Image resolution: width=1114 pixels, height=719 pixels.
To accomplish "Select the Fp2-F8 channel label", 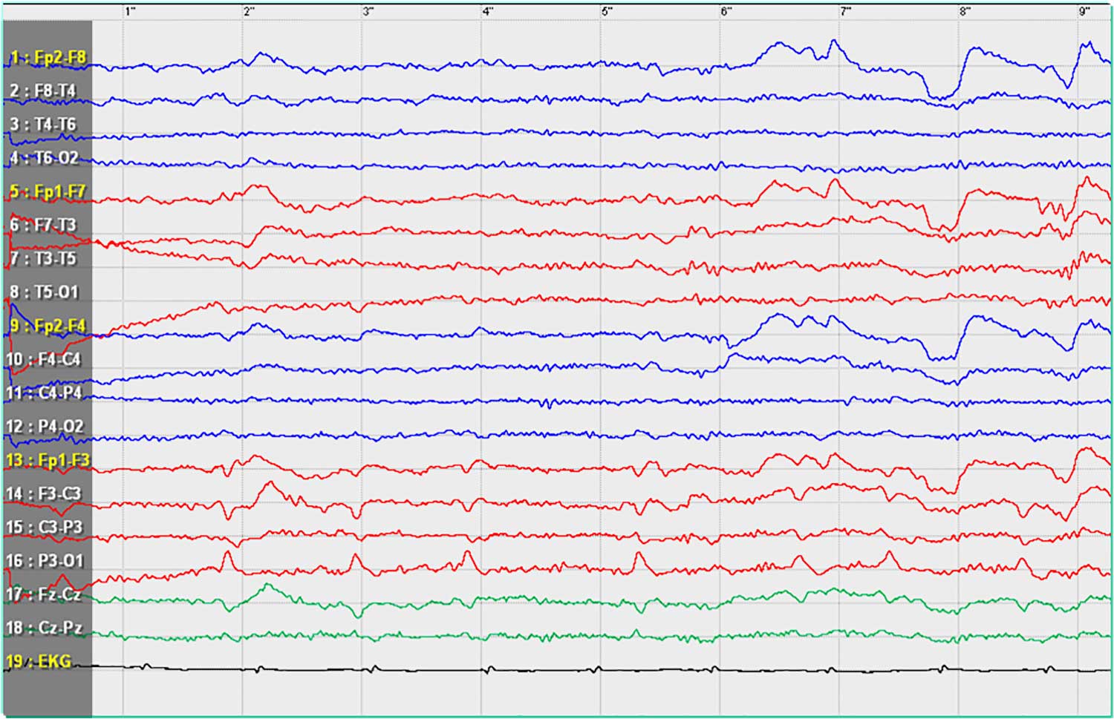I will [48, 57].
